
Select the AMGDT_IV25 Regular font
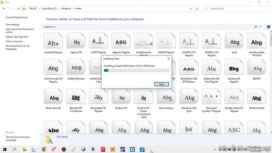tap(189, 45)
